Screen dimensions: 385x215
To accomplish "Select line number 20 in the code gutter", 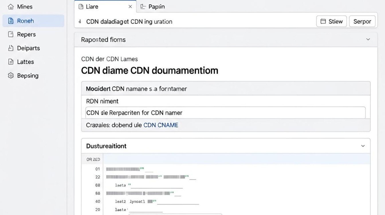I will (x=98, y=210).
